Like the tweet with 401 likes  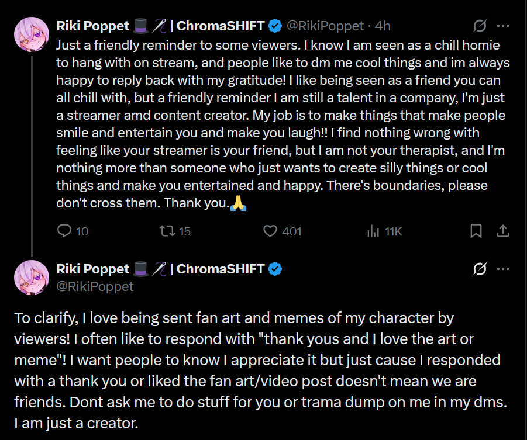coord(270,231)
